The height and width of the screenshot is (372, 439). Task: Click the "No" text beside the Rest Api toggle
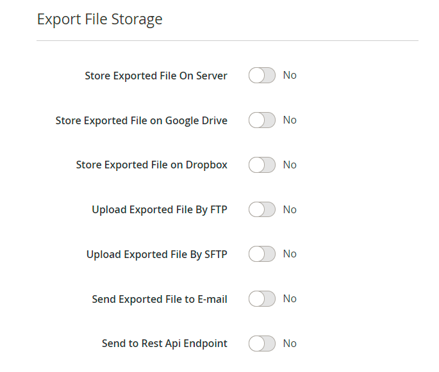click(x=290, y=344)
